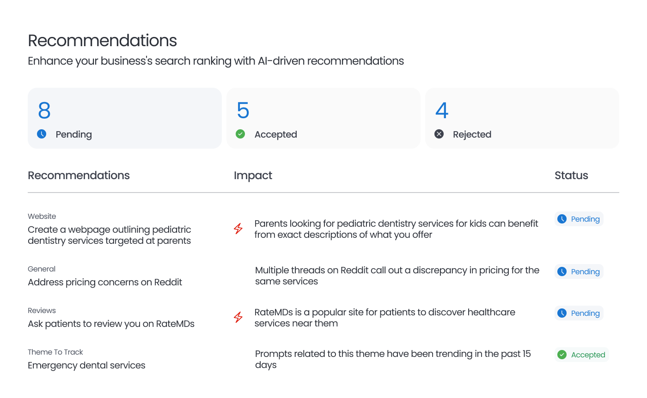Click the clock icon on the Pending card
The height and width of the screenshot is (398, 647).
(x=42, y=134)
